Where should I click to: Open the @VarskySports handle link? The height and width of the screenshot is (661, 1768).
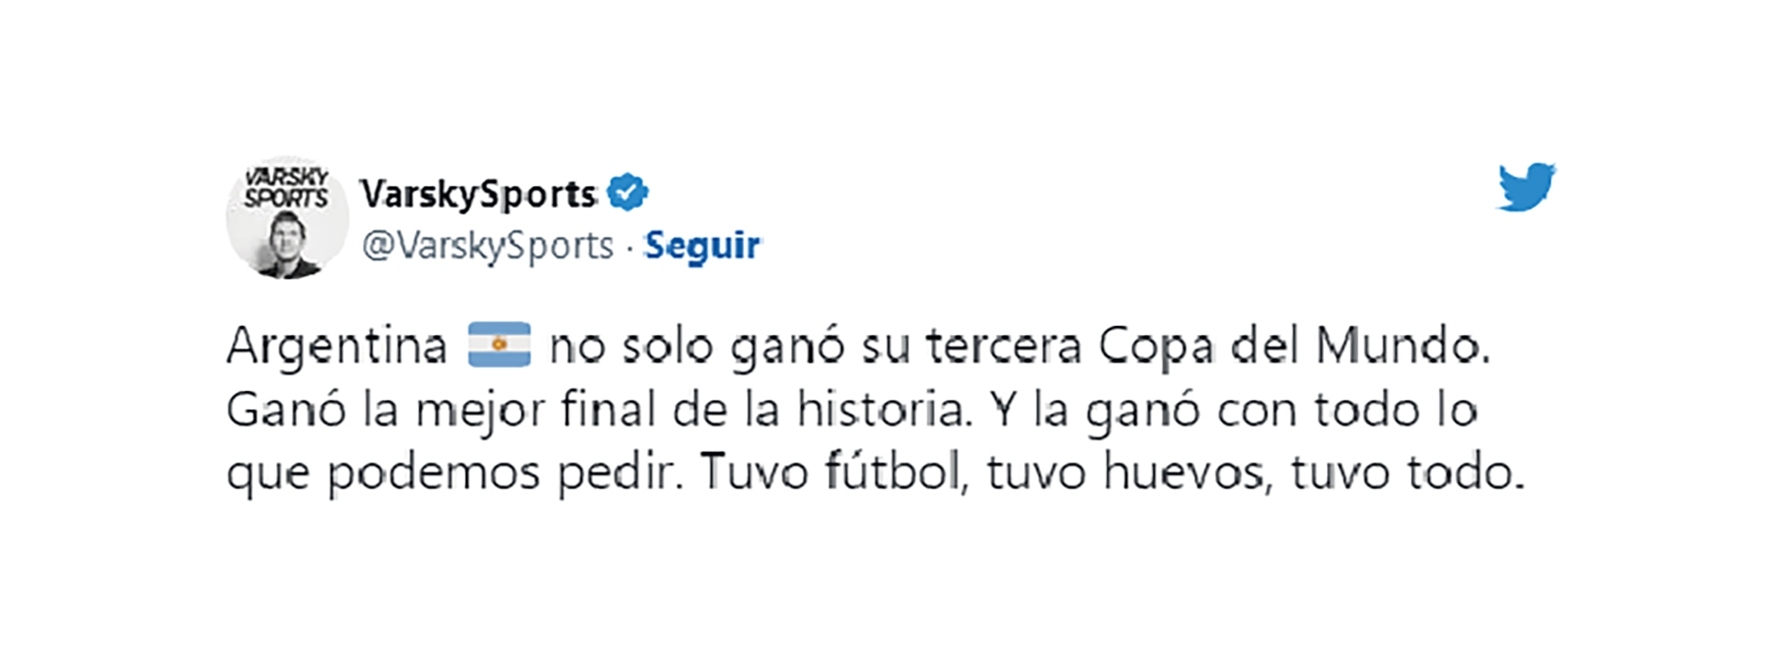point(487,246)
